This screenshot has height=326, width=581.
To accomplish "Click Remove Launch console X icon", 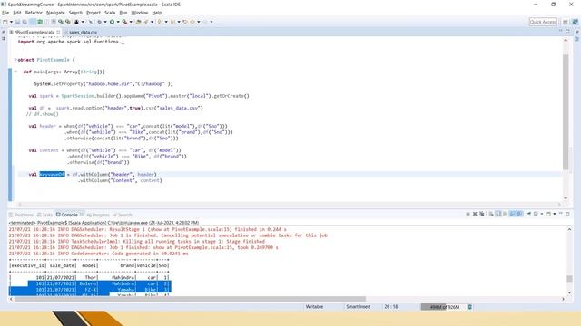I will coord(475,214).
